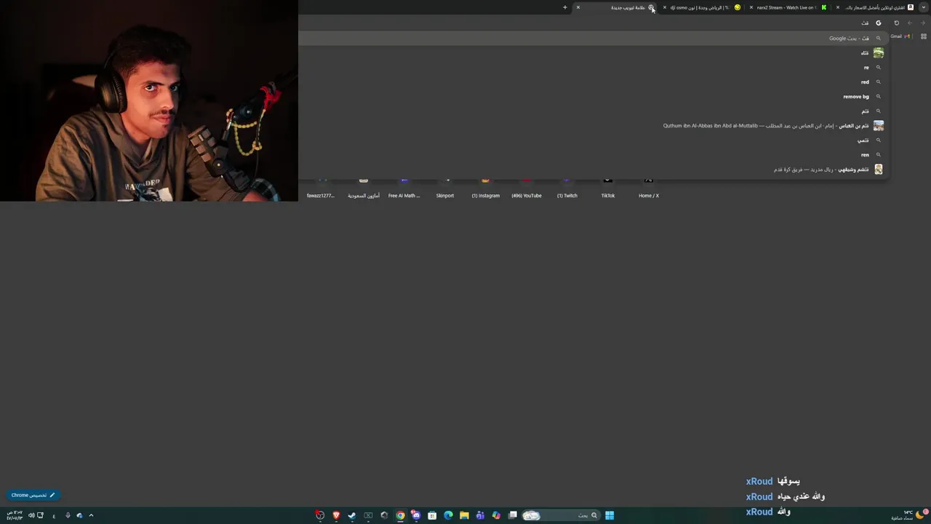
Task: Choose the 'red' search suggestion
Action: (594, 82)
